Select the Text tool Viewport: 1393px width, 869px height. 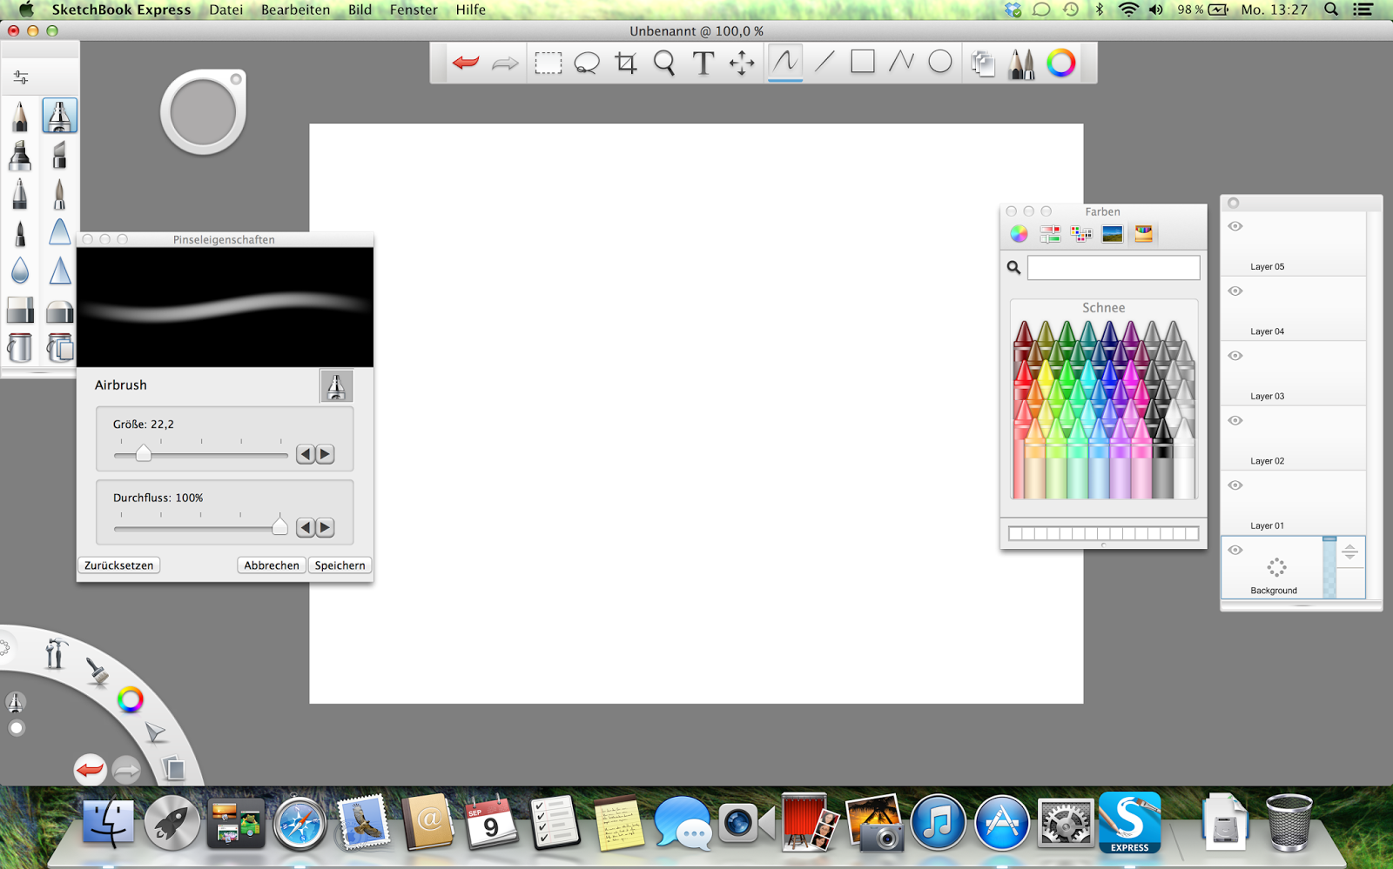703,63
